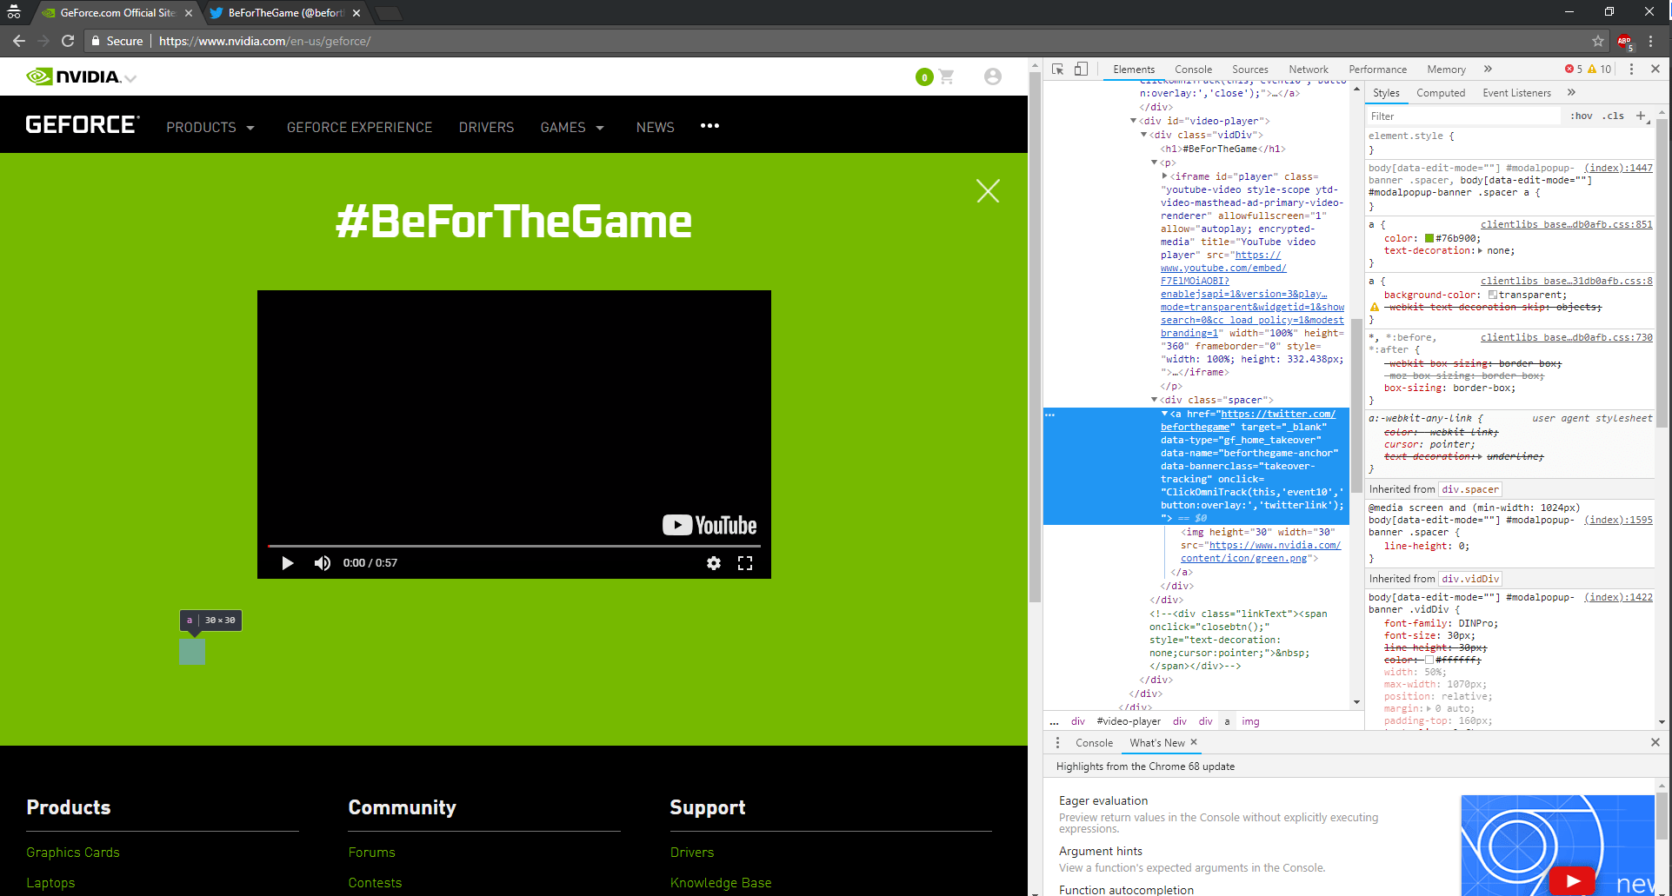Open the shopping cart icon

[x=947, y=77]
